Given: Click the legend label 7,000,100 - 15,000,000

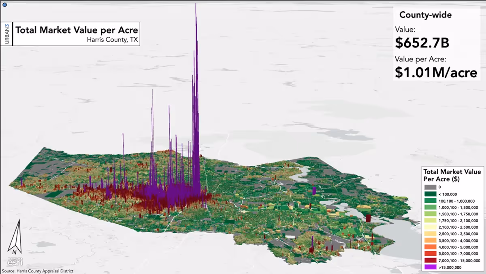Looking at the screenshot, I should tap(459, 261).
